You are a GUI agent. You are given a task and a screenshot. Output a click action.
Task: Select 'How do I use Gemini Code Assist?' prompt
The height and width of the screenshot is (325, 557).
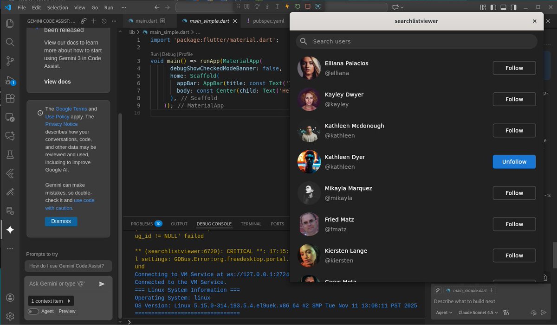click(69, 266)
